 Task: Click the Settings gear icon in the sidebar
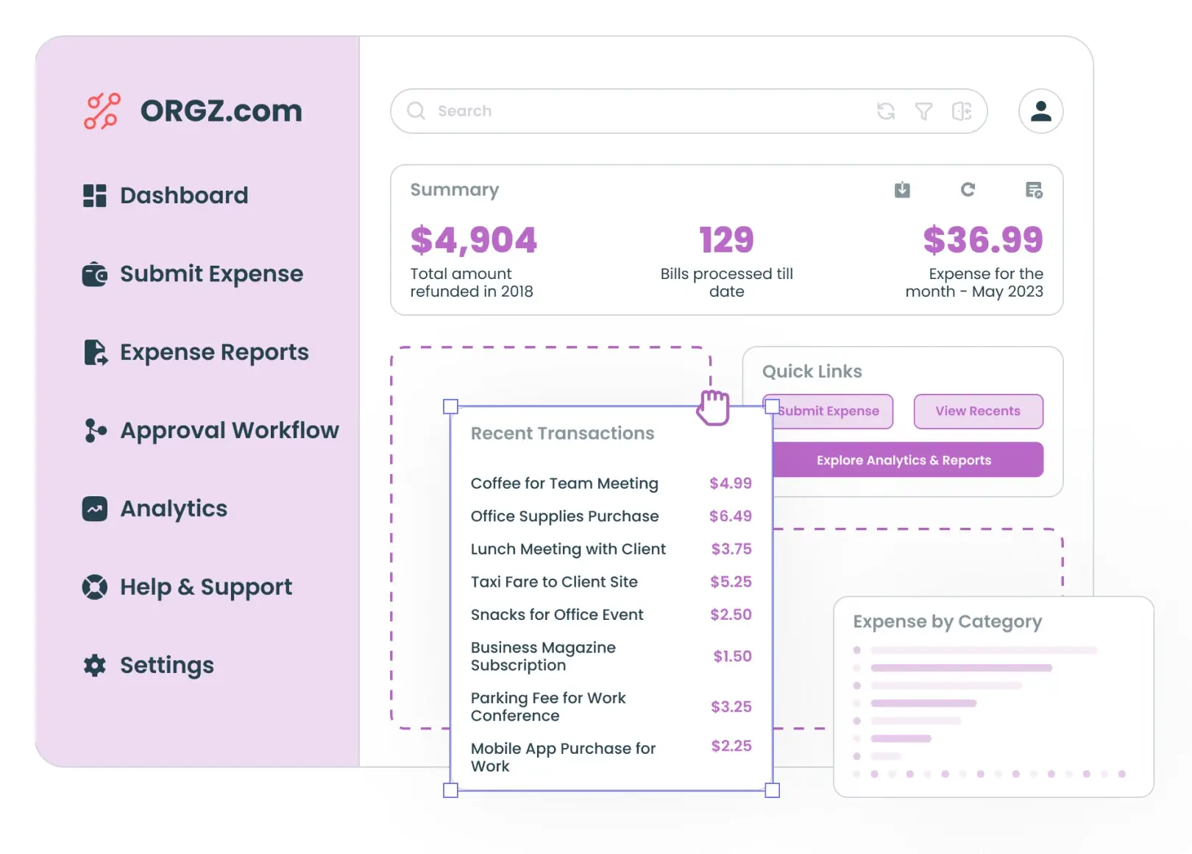click(94, 665)
